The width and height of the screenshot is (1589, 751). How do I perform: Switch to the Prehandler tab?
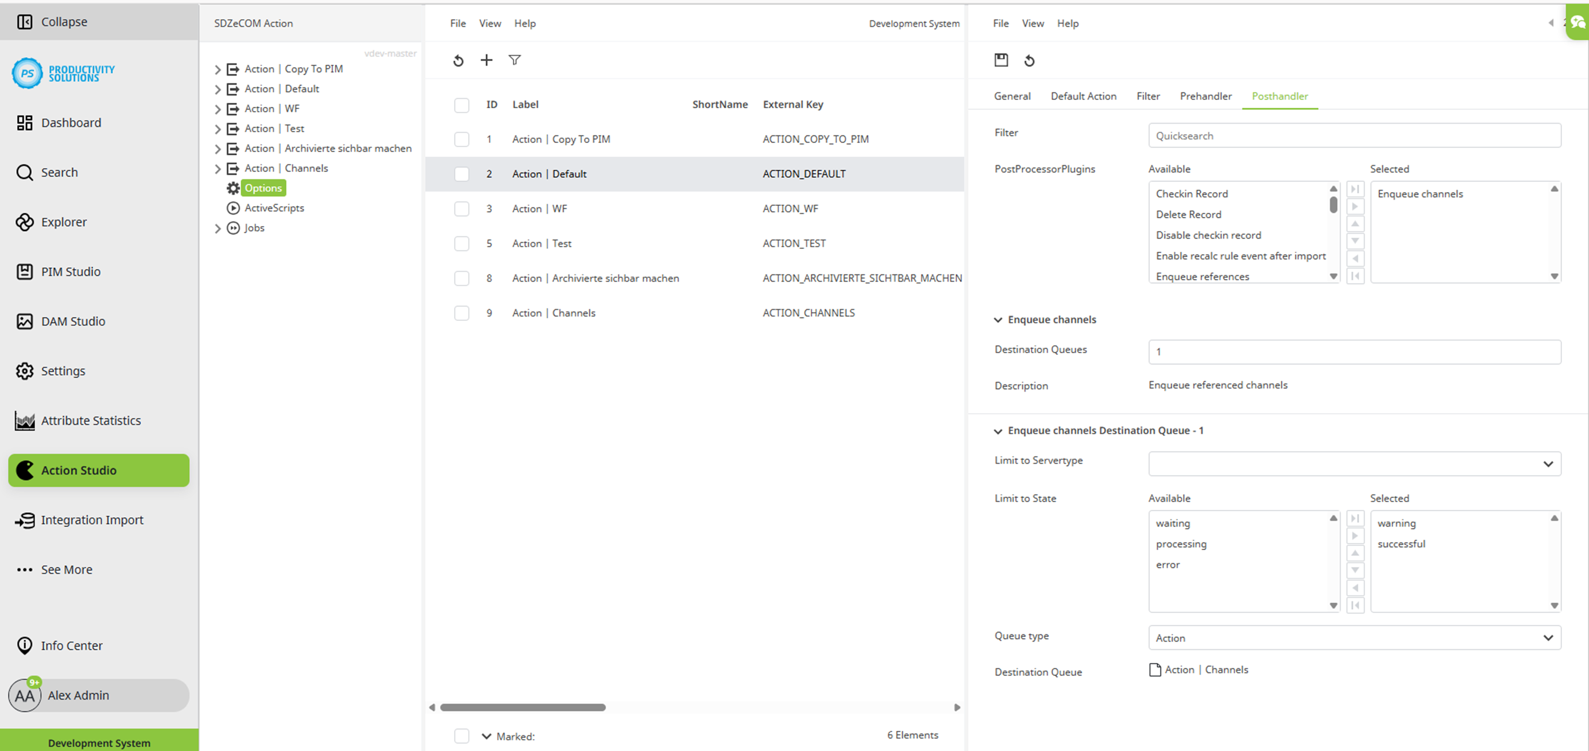coord(1205,96)
